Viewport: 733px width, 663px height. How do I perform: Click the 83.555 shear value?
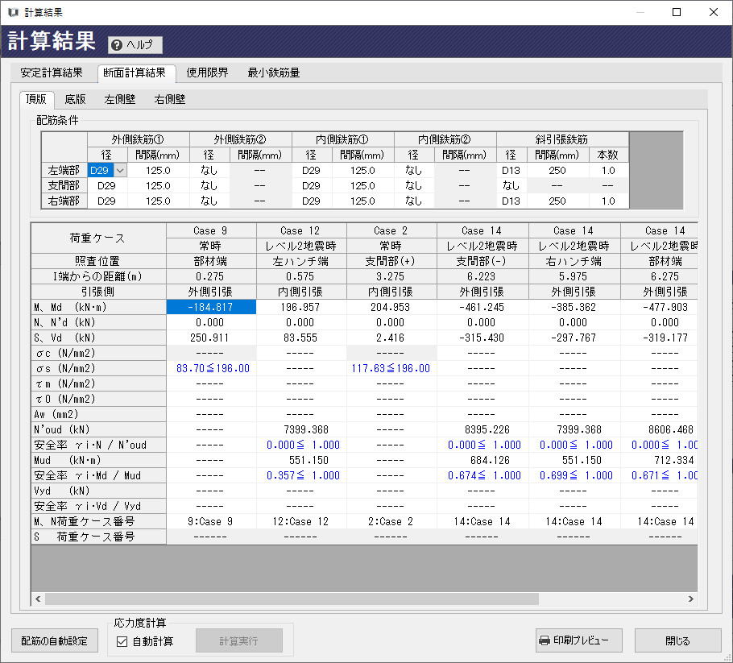click(x=300, y=338)
